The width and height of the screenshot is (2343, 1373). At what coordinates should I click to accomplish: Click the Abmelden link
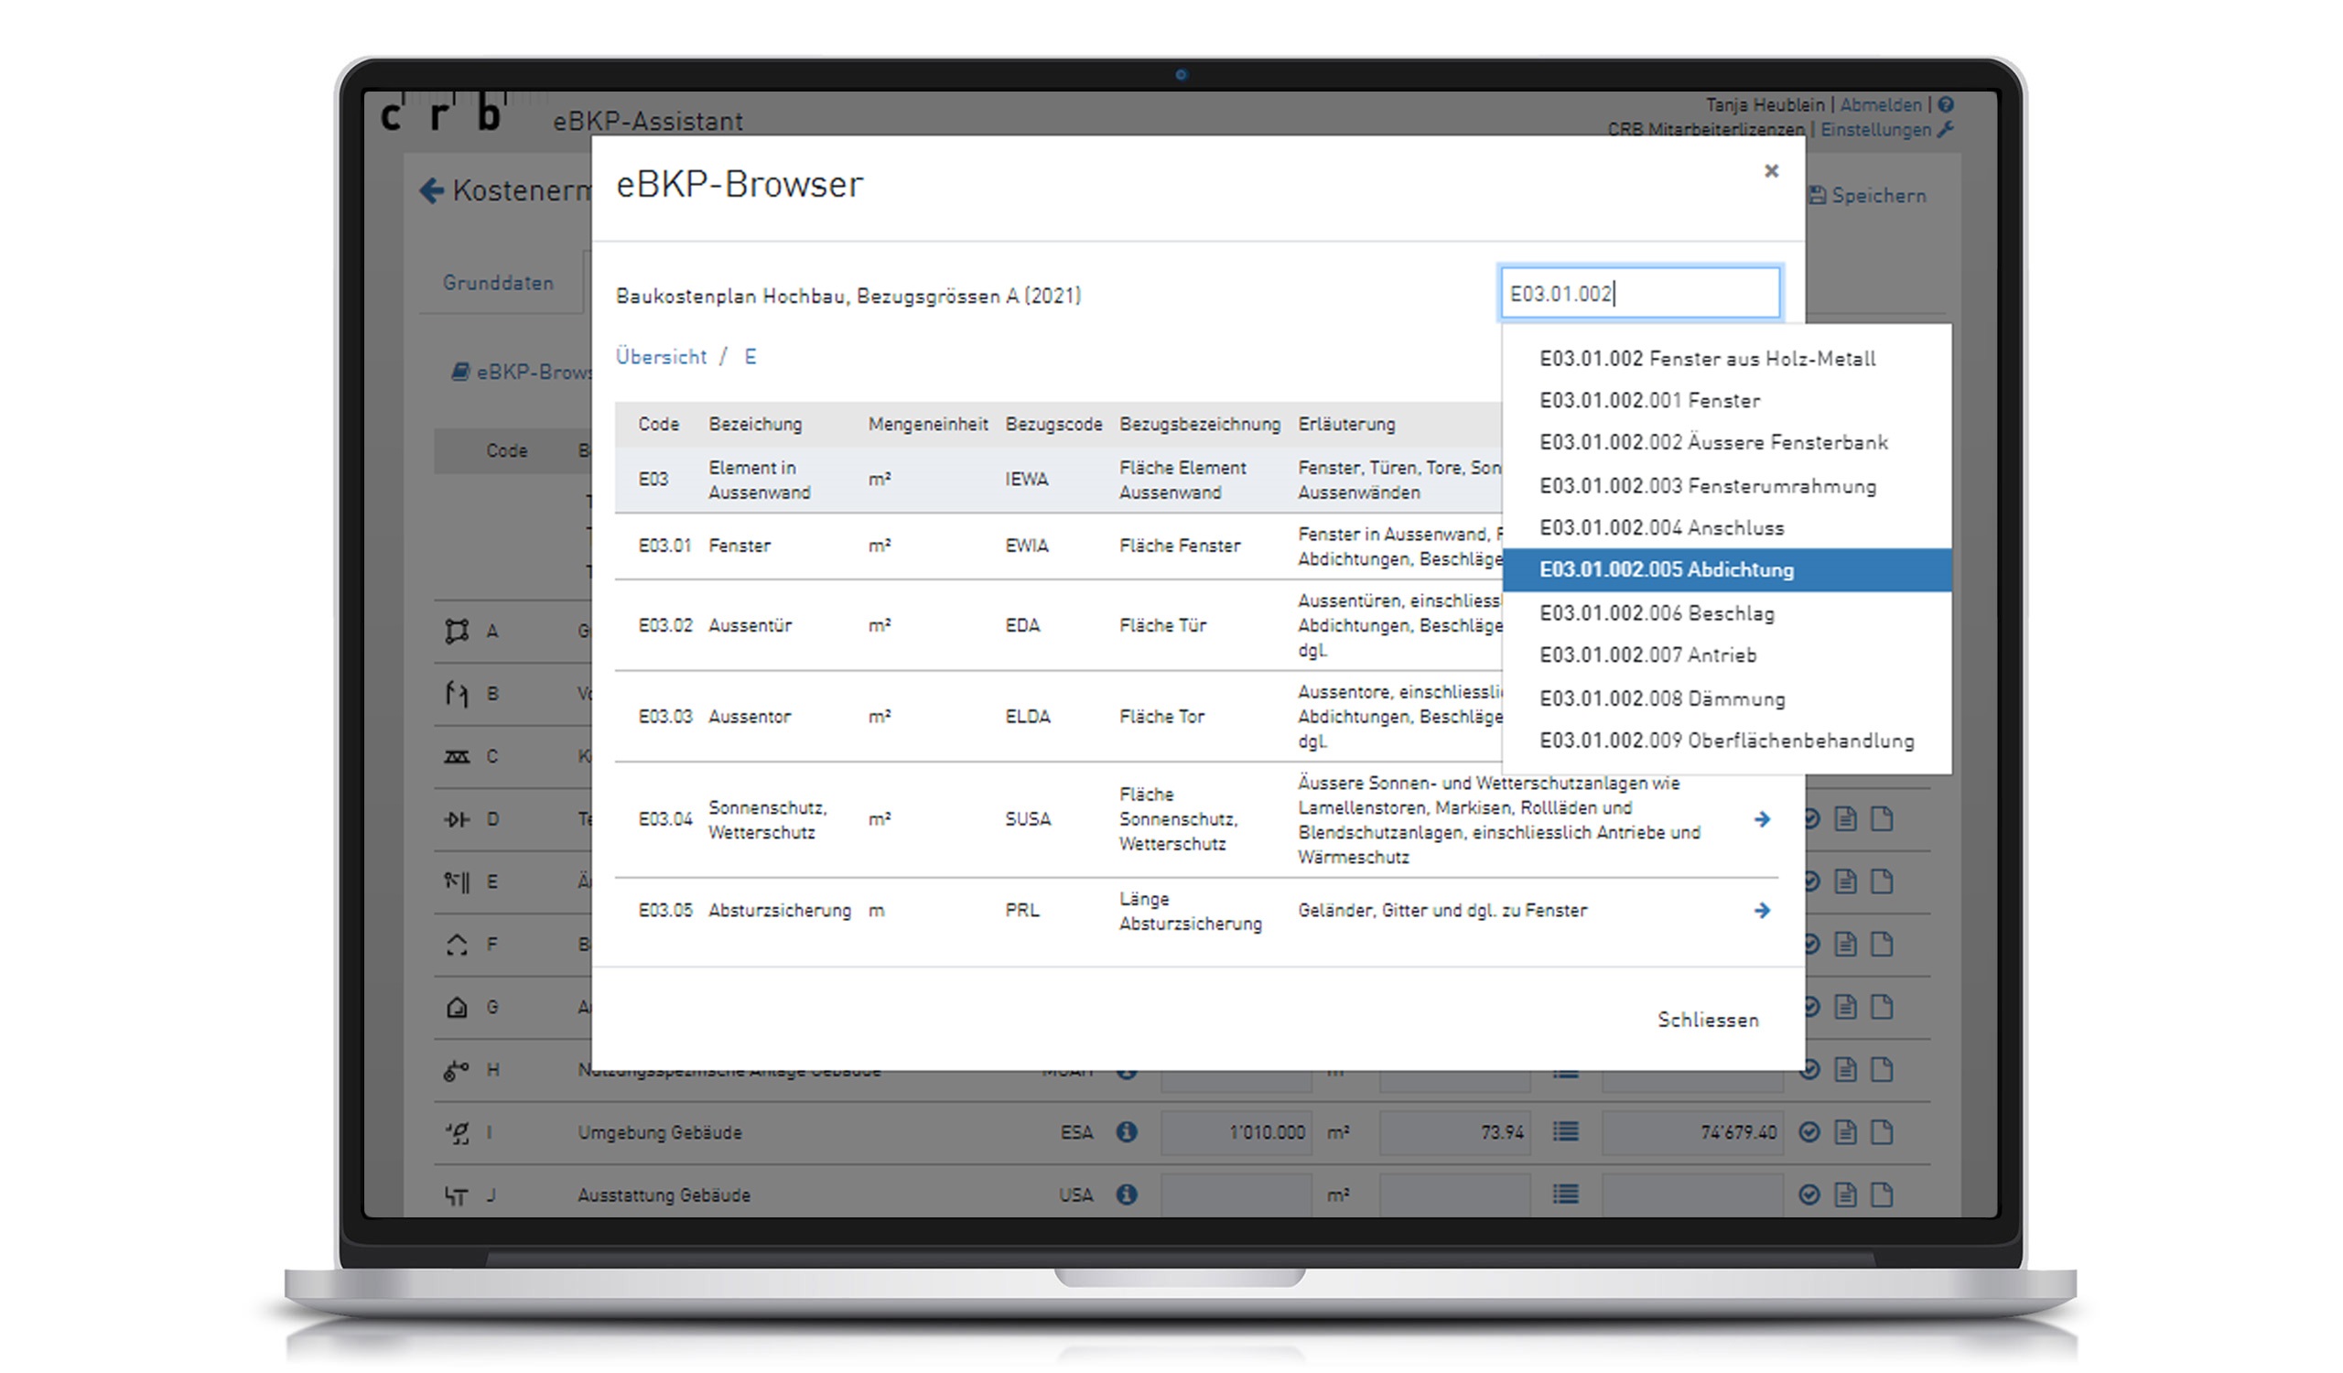coord(1880,105)
